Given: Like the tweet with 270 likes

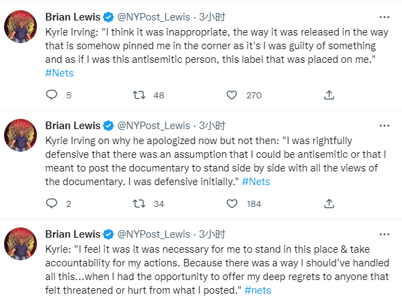Looking at the screenshot, I should (x=232, y=95).
